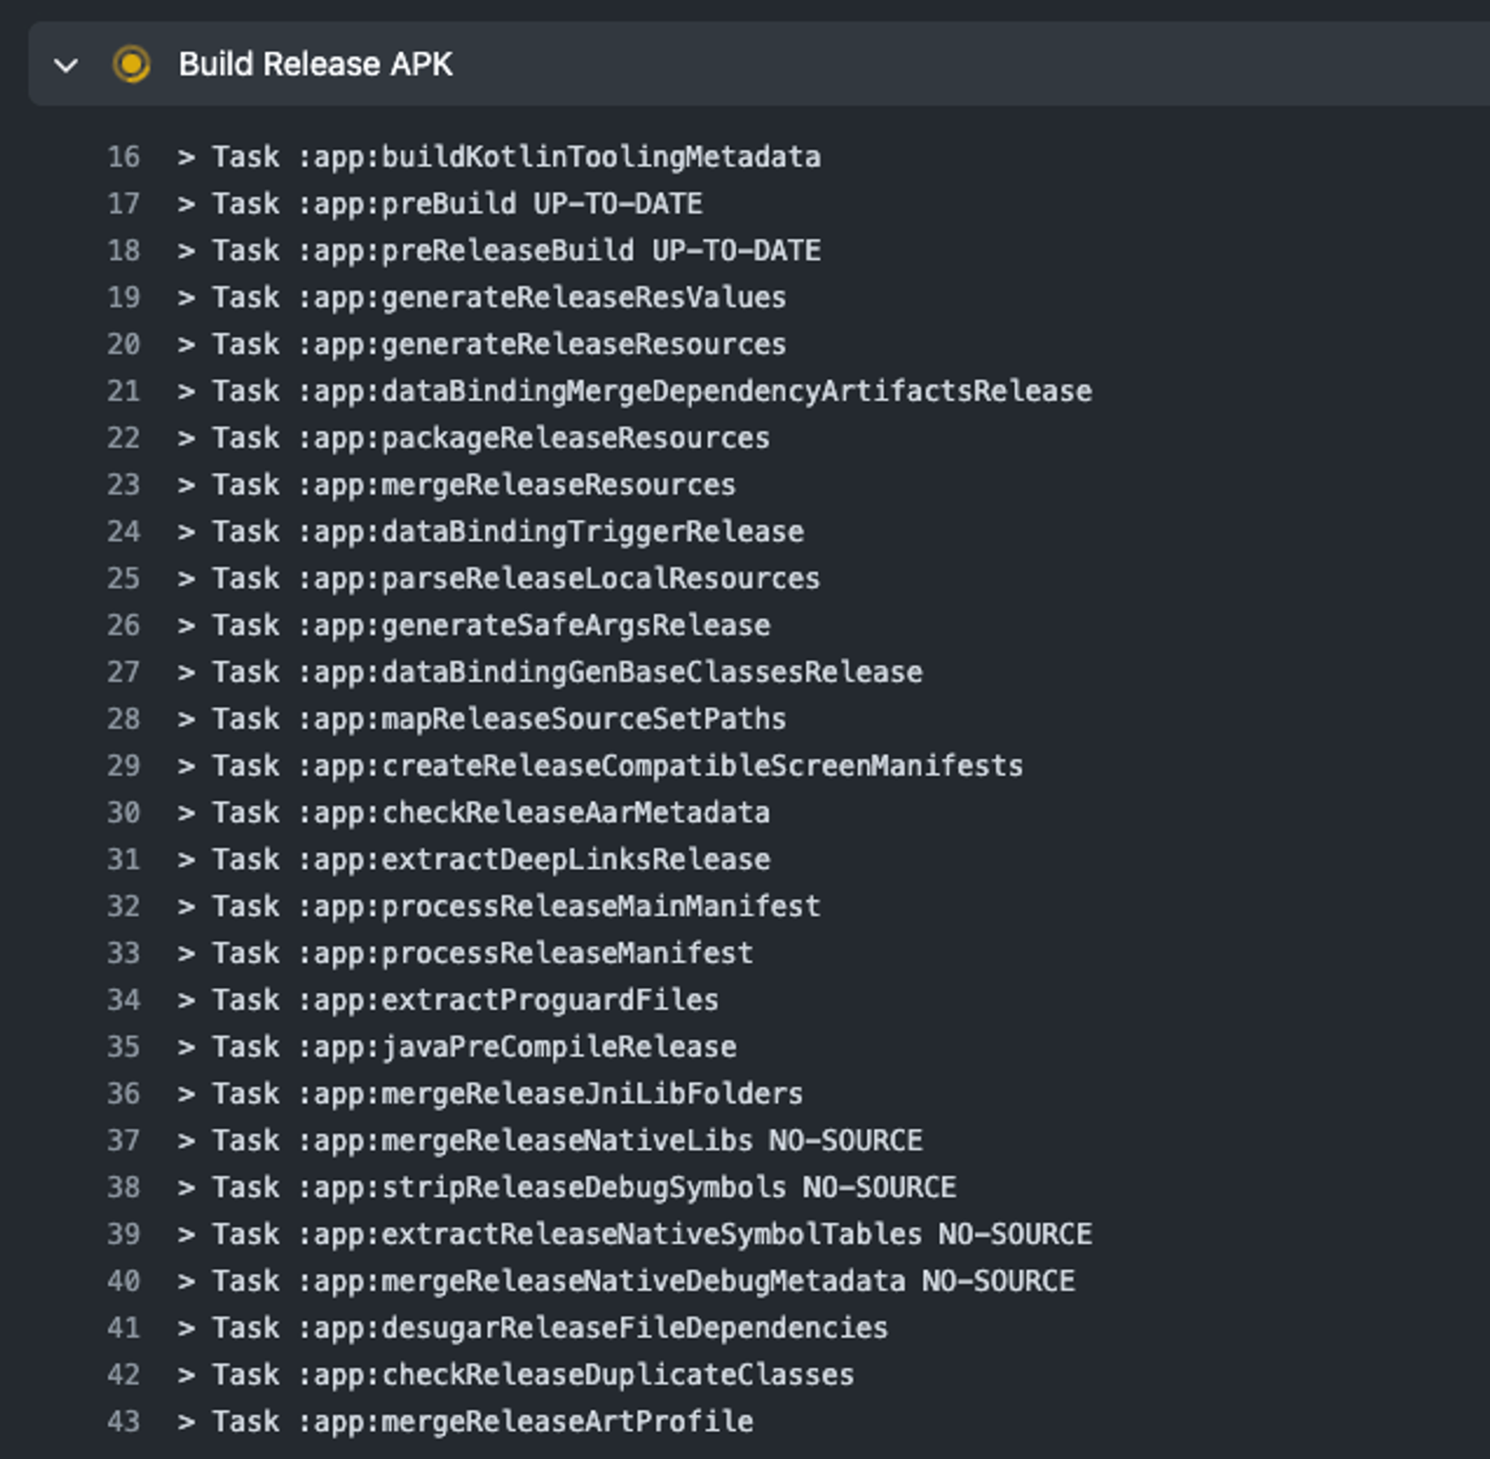The image size is (1490, 1459).
Task: Click the dataBindingMergeDependencyArtifactsRelease line
Action: click(x=635, y=392)
